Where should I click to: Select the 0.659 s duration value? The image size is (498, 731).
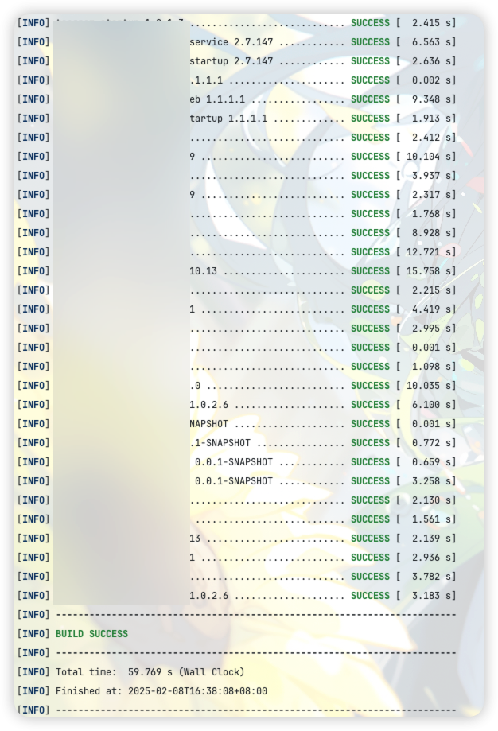(431, 462)
